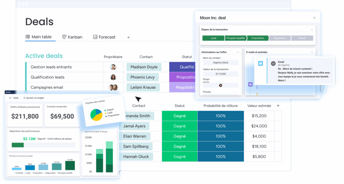The width and height of the screenshot is (344, 184).
Task: Click the $69,500 contracts won widget
Action: pyautogui.click(x=62, y=115)
